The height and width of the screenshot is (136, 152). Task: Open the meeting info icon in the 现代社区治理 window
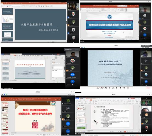2,94
